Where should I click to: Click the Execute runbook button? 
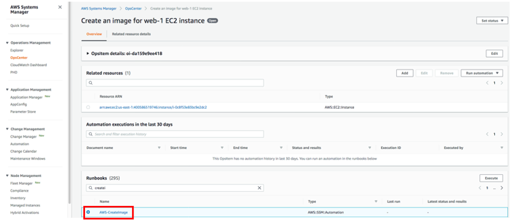(x=491, y=178)
